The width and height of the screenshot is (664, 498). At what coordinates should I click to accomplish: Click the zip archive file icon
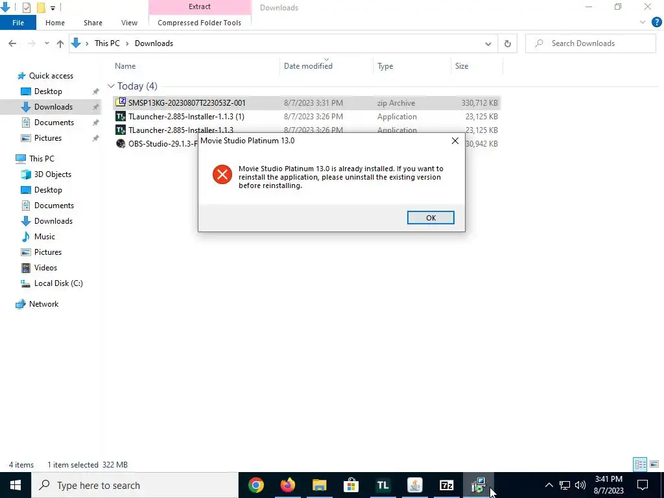(x=121, y=102)
